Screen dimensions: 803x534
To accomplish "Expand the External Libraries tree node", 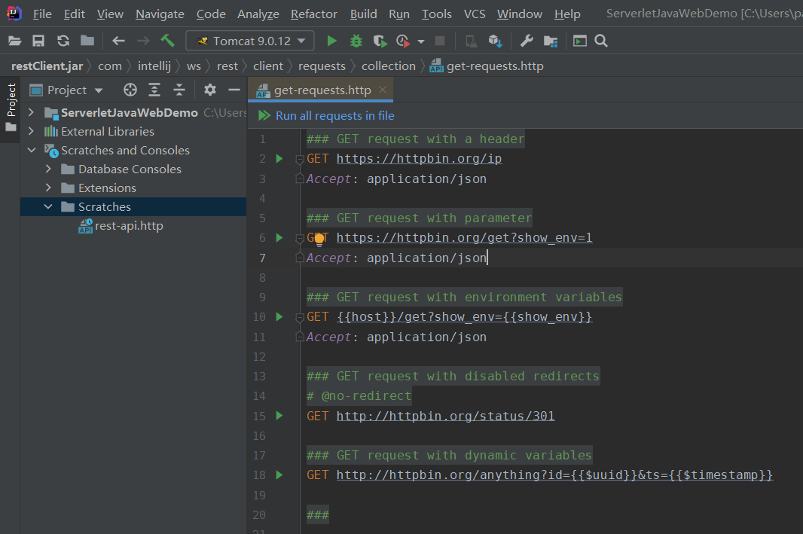I will tap(32, 132).
